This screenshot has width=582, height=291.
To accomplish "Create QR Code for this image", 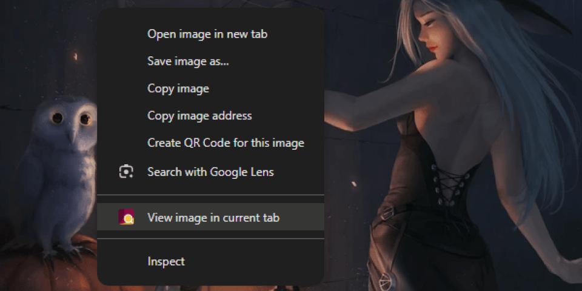I will pyautogui.click(x=210, y=142).
